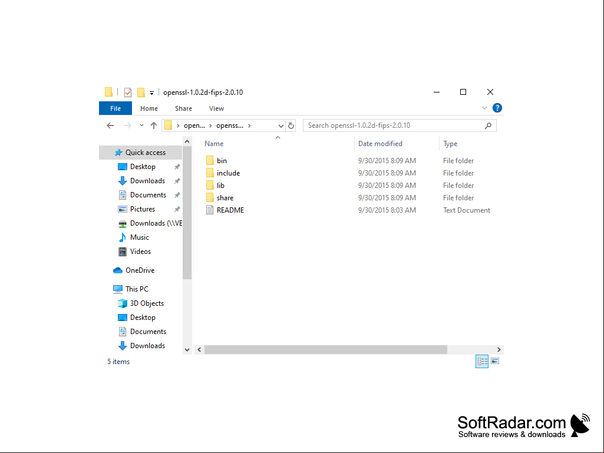Viewport: 604px width, 453px height.
Task: Click the Forward navigation arrow
Action: point(127,125)
